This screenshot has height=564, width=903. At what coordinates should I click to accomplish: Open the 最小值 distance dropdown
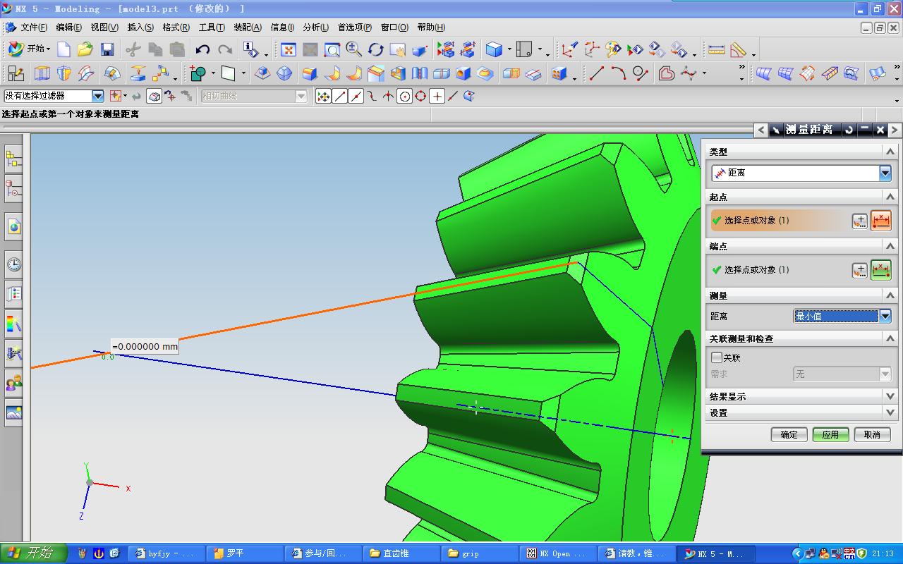coord(885,317)
